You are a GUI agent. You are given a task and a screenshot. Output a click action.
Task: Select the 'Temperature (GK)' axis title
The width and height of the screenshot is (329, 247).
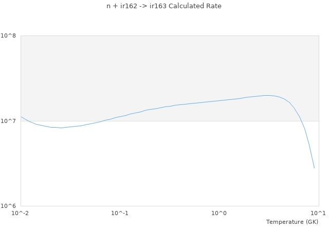pos(292,222)
